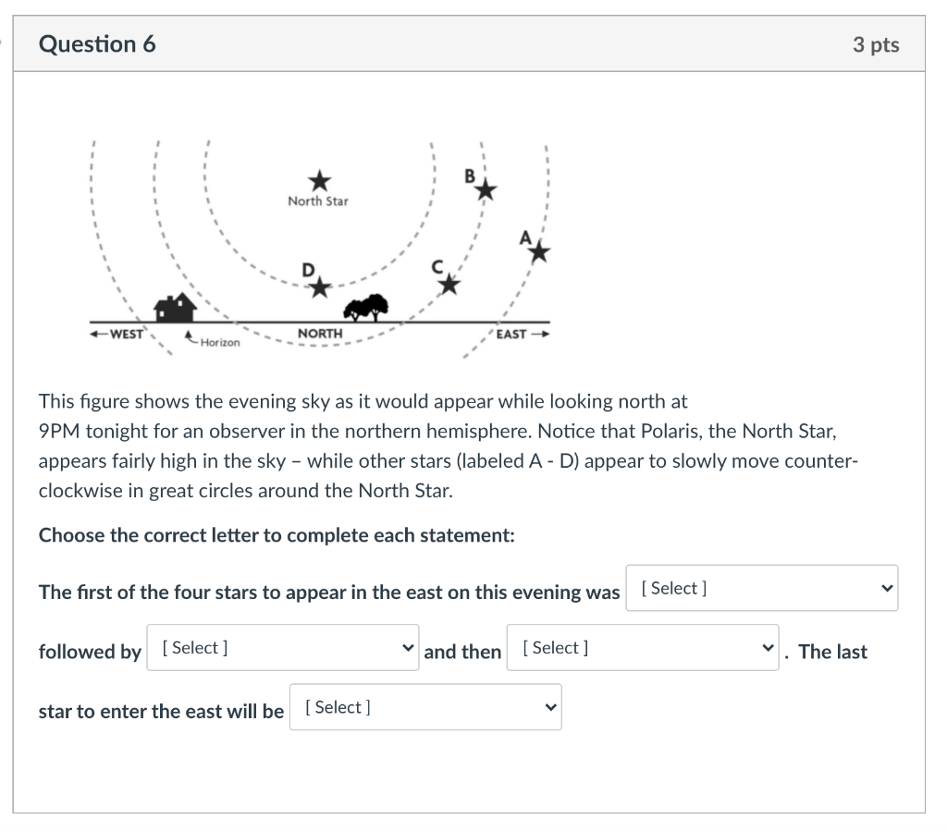Click star D in the diagram
Screen dimensions: 947x831
pyautogui.click(x=320, y=287)
